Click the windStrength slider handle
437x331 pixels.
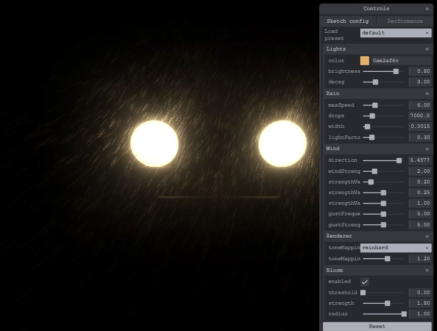(x=374, y=171)
